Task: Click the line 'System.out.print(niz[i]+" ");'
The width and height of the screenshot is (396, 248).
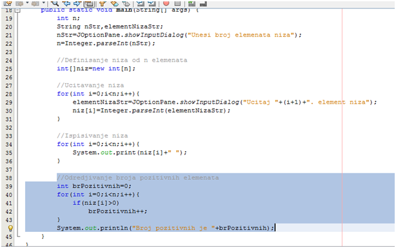Action: [x=130, y=153]
